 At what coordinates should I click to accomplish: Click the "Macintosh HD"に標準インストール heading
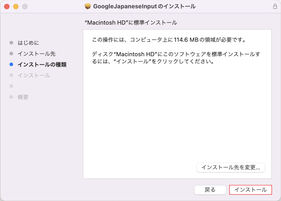pos(131,23)
